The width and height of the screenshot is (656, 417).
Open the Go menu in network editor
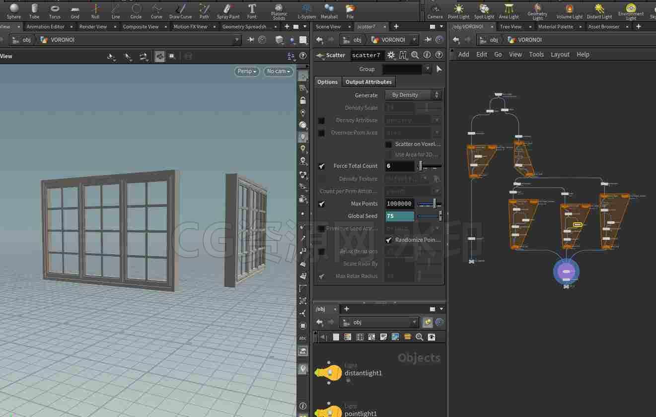point(498,55)
